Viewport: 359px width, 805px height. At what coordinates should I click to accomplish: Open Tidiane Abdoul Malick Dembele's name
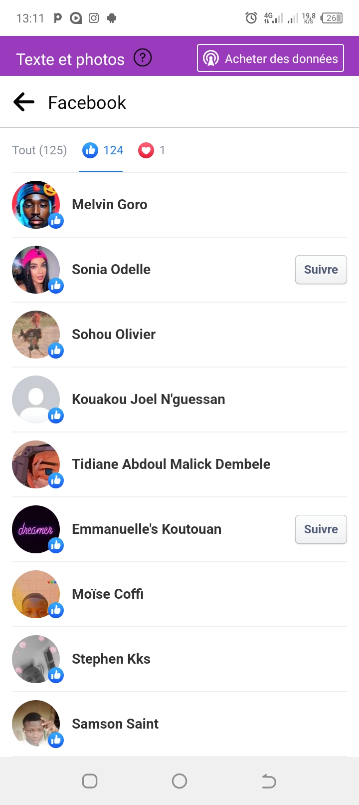click(x=171, y=464)
